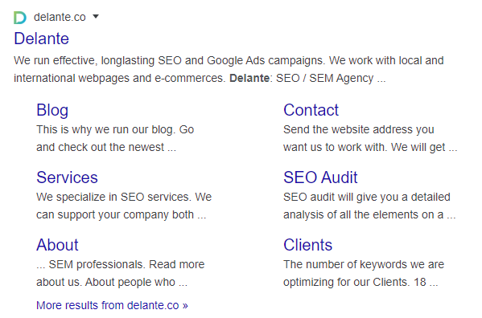The width and height of the screenshot is (482, 318).
Task: Open the Blog sitelink
Action: [52, 110]
